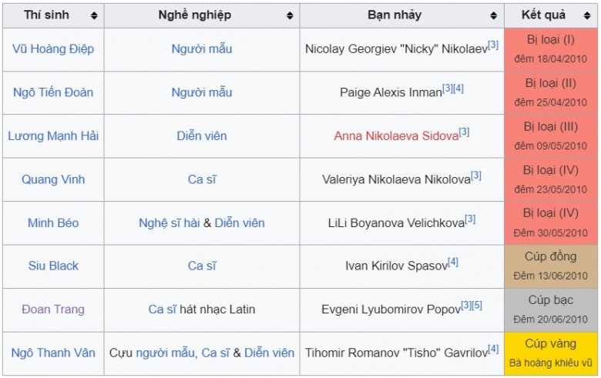Select the Cúp bạc silver result cell
Image resolution: width=601 pixels, height=378 pixels.
tap(551, 309)
